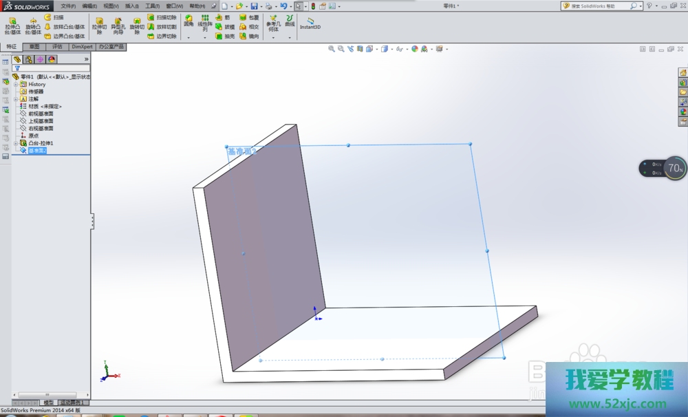Open the PropertyManager tab icon

click(x=28, y=59)
